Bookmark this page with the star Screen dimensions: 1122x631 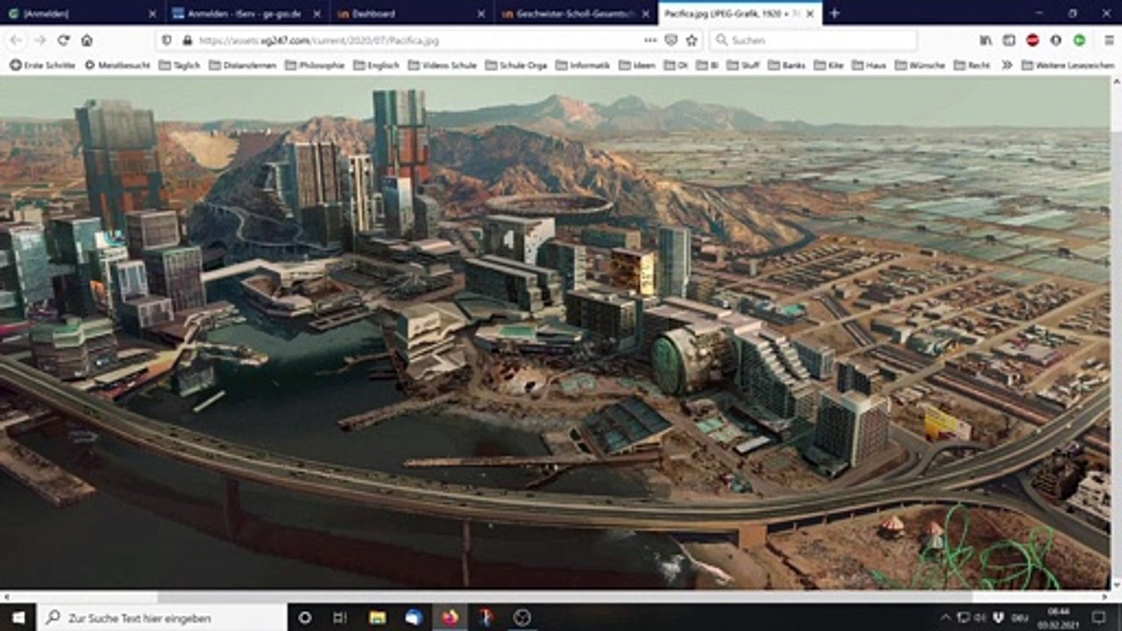pyautogui.click(x=692, y=40)
